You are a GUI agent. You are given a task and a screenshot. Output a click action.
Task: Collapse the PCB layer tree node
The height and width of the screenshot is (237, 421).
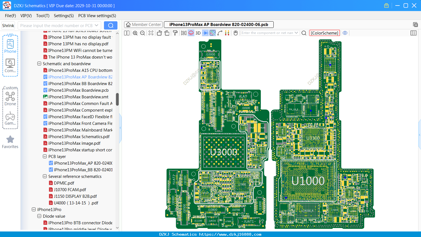[45, 156]
